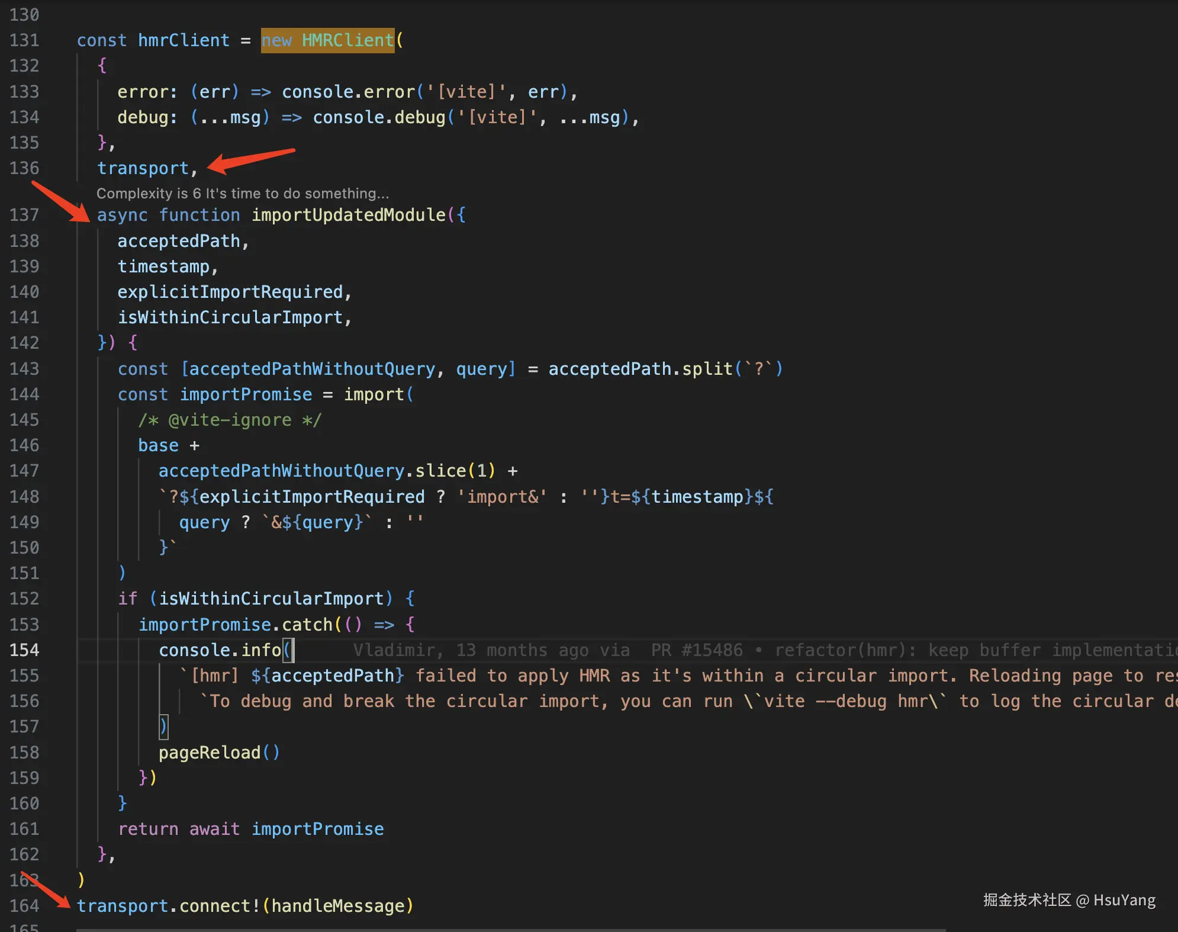Click the highlighted 'new HMRClient' expression
The height and width of the screenshot is (932, 1178).
327,40
